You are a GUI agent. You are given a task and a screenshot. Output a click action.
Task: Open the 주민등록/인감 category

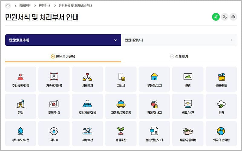point(21,79)
